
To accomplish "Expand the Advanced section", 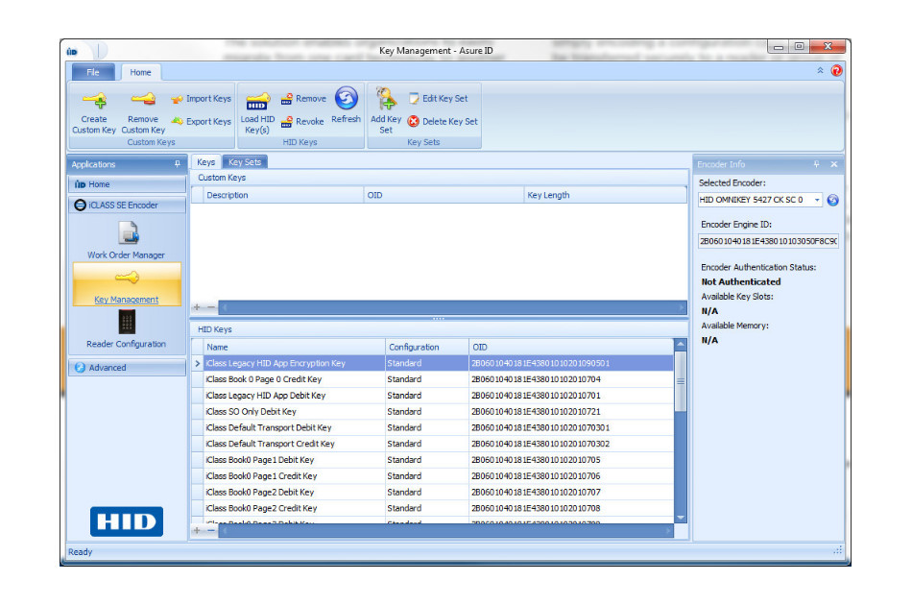I will (127, 368).
